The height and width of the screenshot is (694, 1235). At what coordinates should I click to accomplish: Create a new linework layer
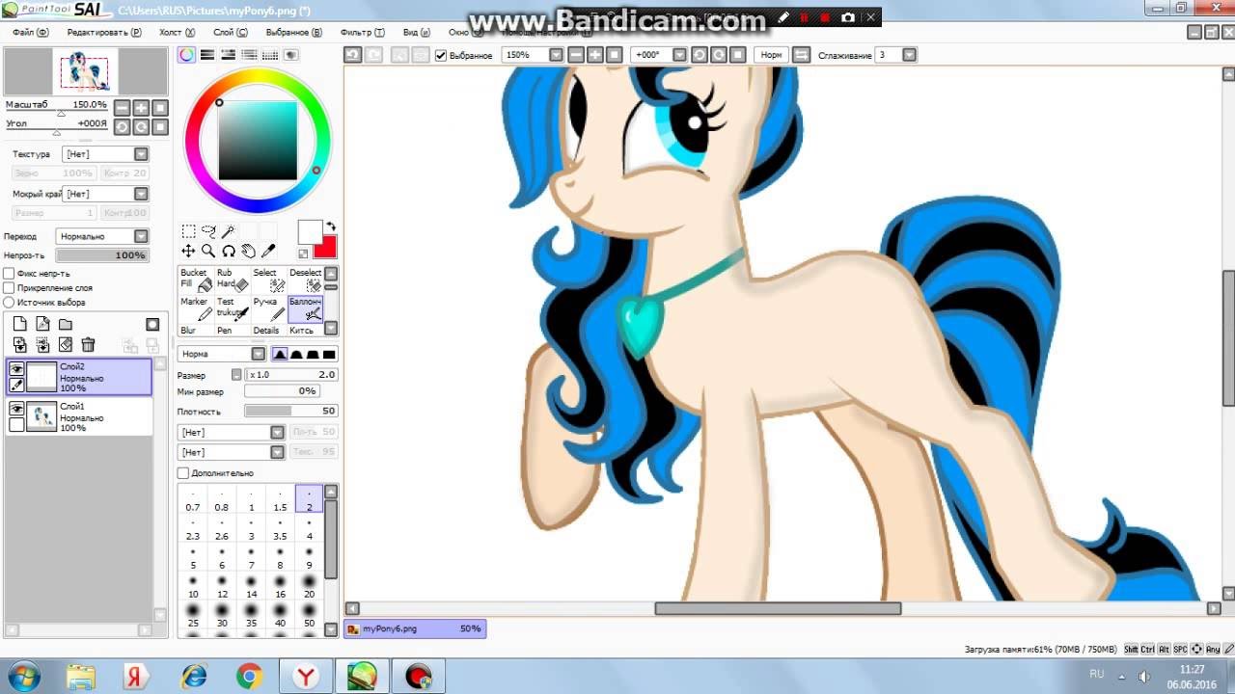42,324
